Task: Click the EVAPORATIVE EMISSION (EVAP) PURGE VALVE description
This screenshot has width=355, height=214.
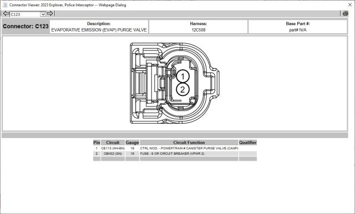Action: (x=99, y=30)
